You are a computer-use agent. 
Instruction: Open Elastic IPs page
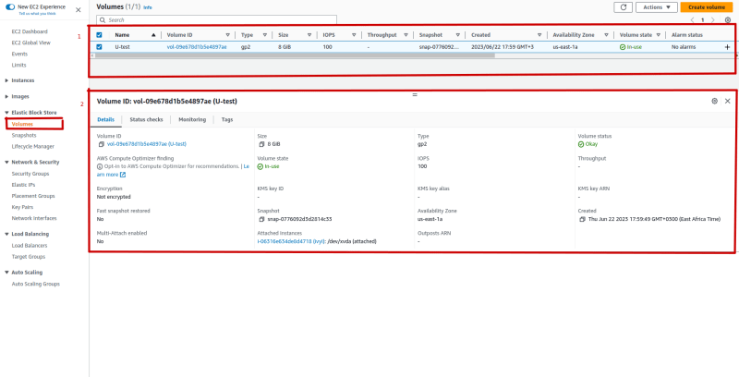pyautogui.click(x=24, y=185)
